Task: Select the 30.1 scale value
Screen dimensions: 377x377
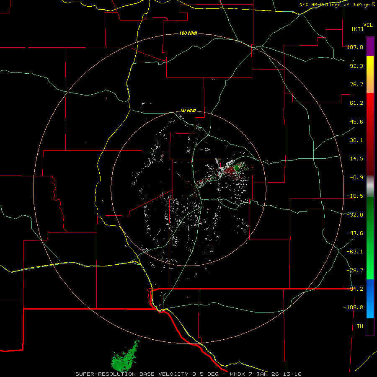Action: click(356, 140)
